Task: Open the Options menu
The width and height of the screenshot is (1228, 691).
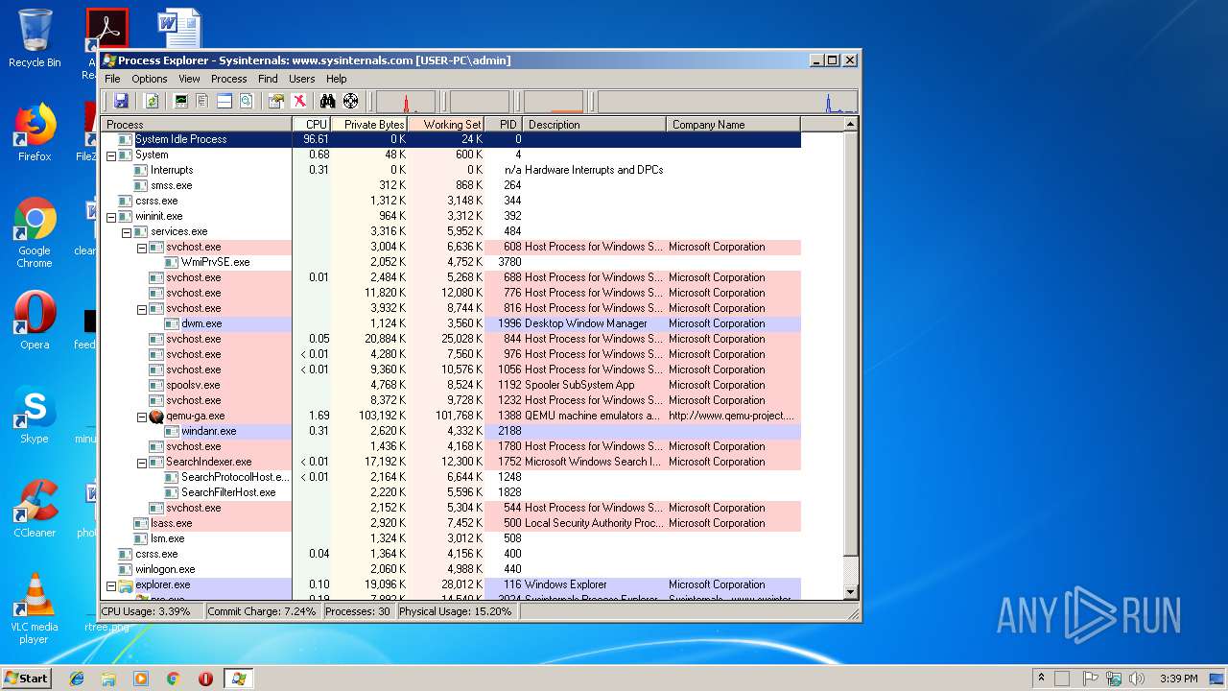Action: pos(150,79)
